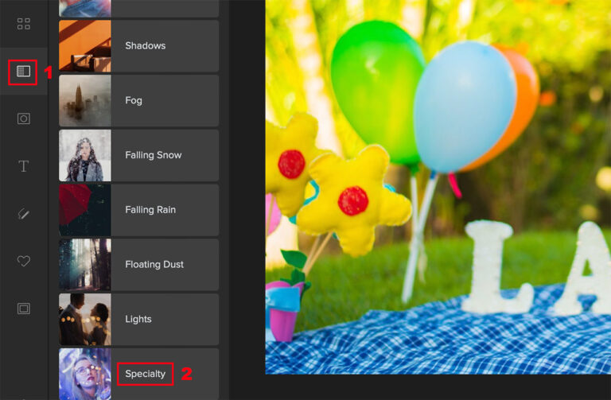Open the frames icon in sidebar

[24, 309]
